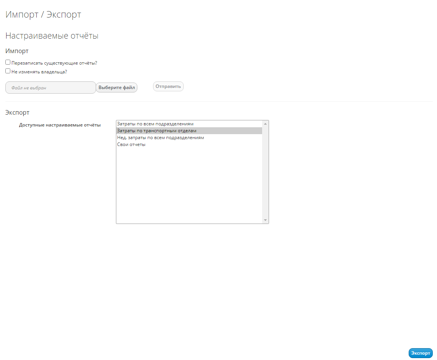Tick the "Не изменять владельца?" checkbox

tap(8, 71)
